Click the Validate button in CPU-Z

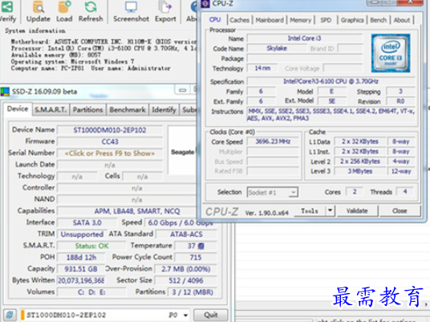coord(357,210)
